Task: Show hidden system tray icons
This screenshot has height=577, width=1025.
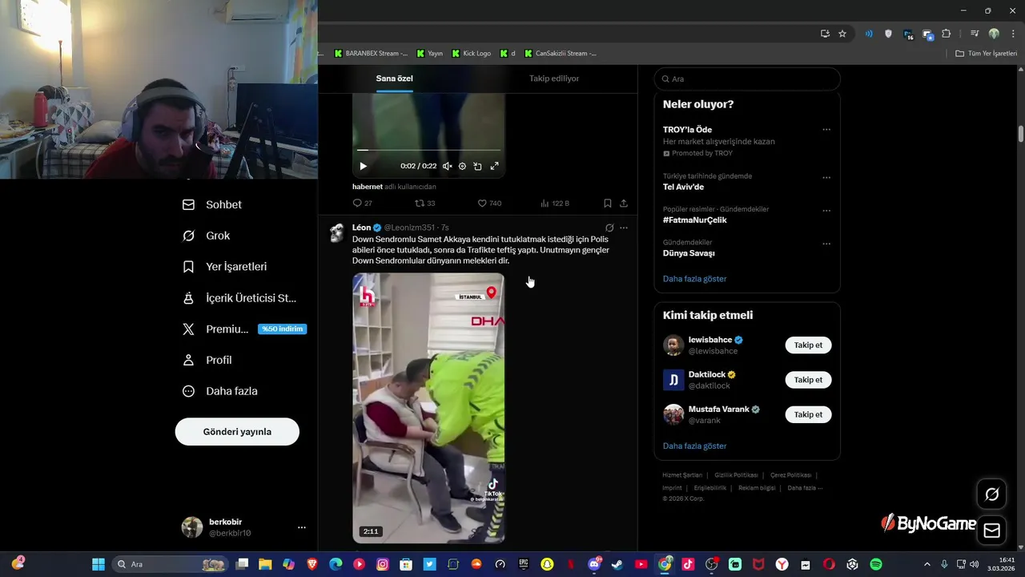Action: click(x=927, y=564)
